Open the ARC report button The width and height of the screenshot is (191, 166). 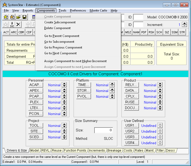click(14, 32)
